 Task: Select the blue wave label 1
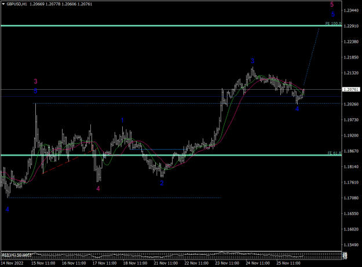point(122,120)
